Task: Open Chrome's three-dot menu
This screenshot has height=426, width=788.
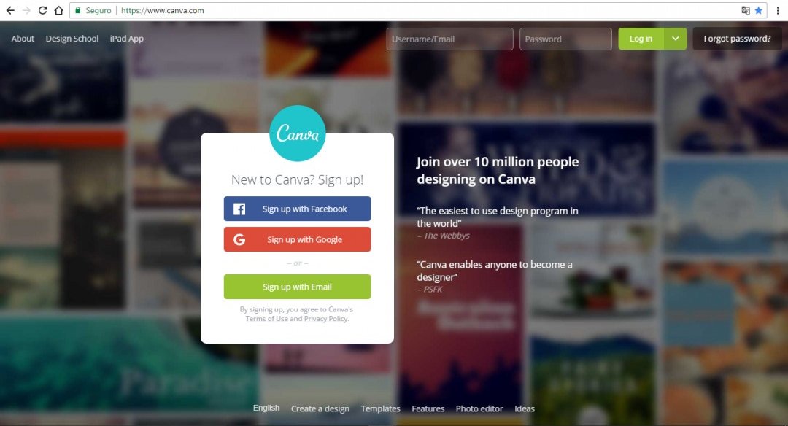Action: coord(778,10)
